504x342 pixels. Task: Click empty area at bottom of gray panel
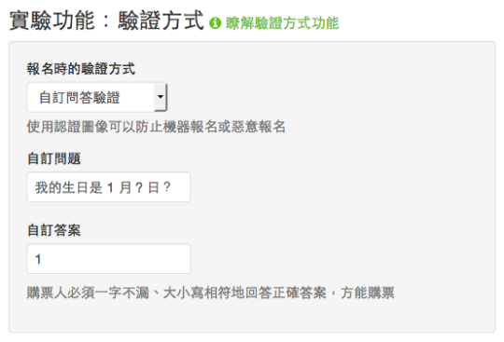252,316
